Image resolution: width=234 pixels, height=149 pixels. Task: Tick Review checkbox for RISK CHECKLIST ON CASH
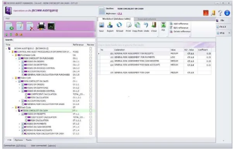coord(91,110)
